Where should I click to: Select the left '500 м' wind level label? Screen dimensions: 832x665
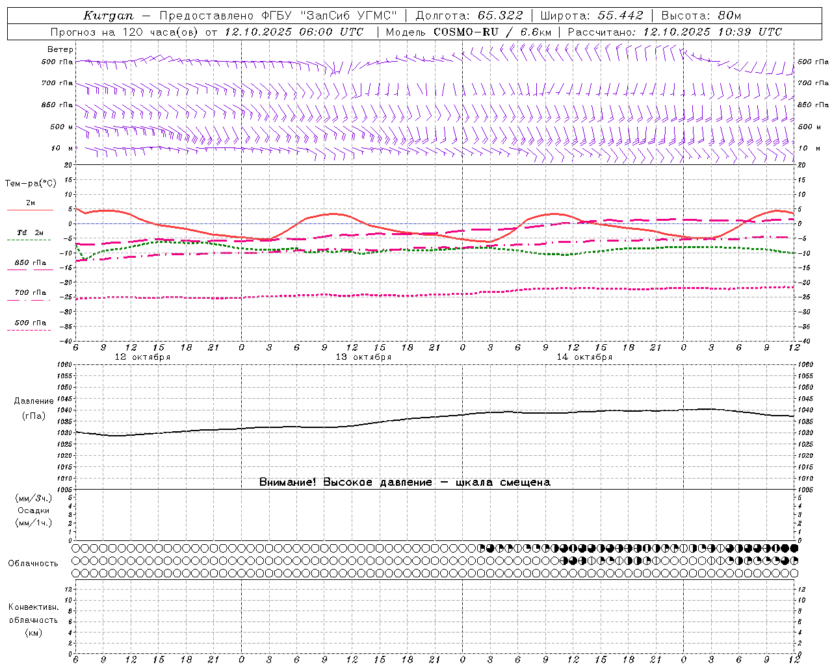coord(61,127)
